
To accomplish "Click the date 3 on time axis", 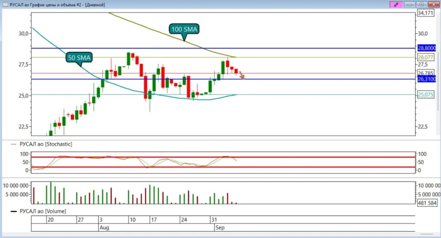I will 101,220.
